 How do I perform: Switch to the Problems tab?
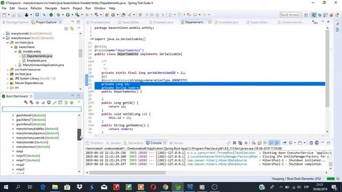(95, 143)
